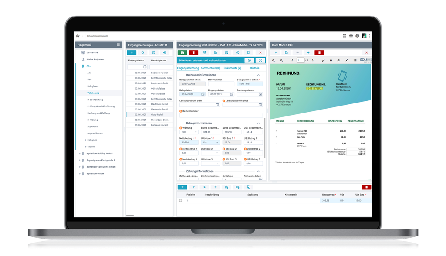
Task: Open the vertical dots menu in header
Action: (x=370, y=36)
